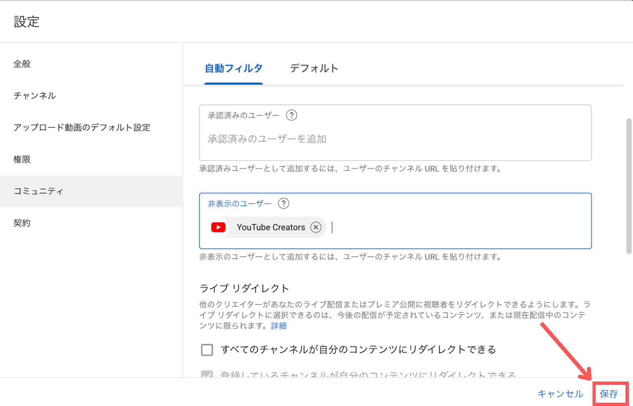This screenshot has width=633, height=406.
Task: Open 権限 settings section
Action: point(91,159)
